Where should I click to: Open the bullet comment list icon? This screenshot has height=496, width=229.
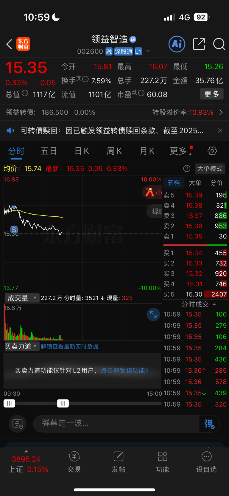coord(18,424)
